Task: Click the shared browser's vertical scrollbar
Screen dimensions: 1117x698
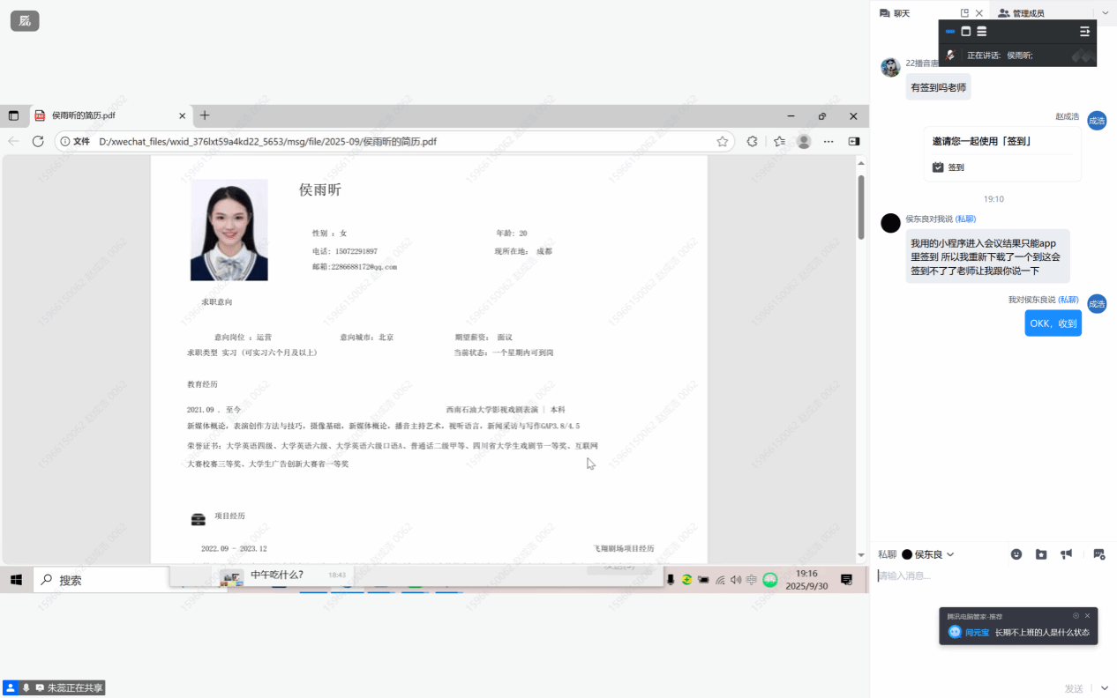Action: [861, 207]
